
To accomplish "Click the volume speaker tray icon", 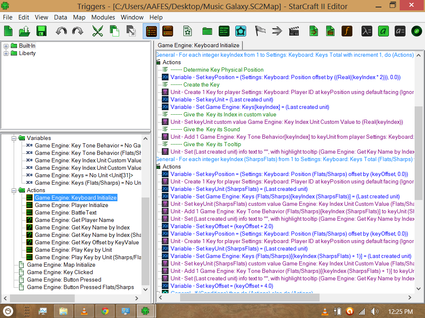I will pyautogui.click(x=375, y=311).
